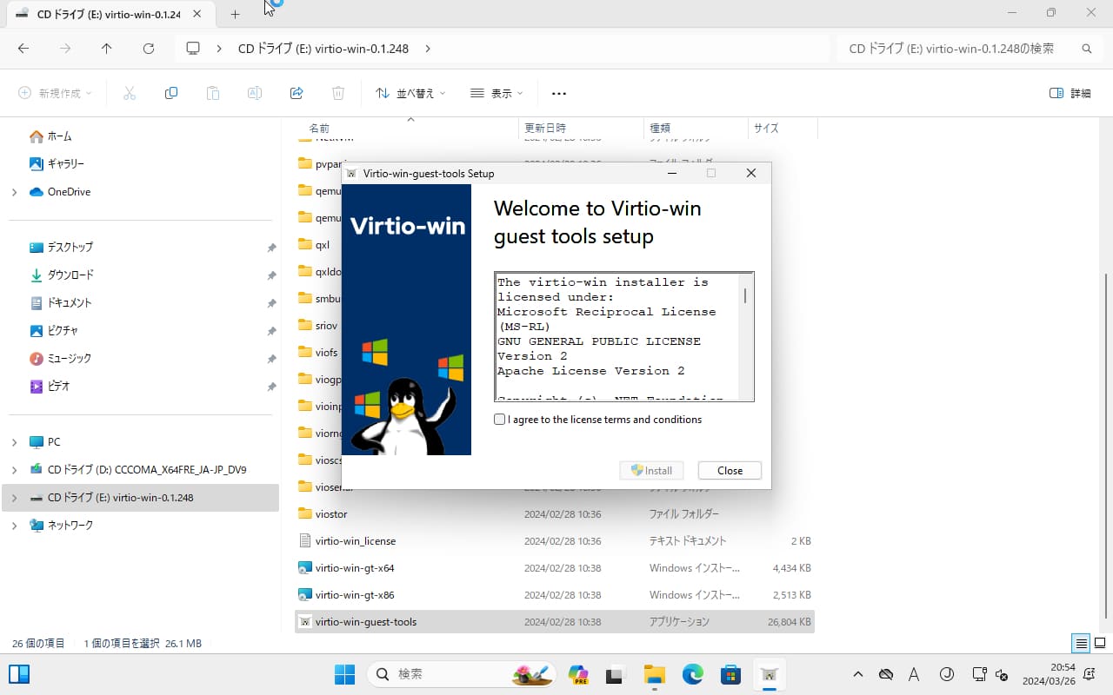
Task: Open the more options ellipsis menu
Action: pos(559,93)
